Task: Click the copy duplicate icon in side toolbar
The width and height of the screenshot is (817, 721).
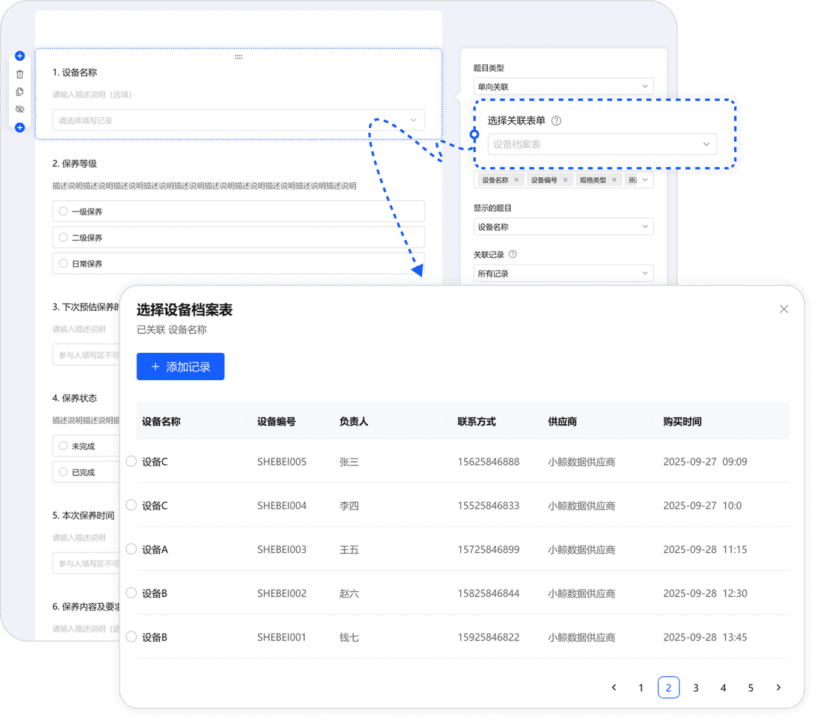Action: [x=20, y=92]
